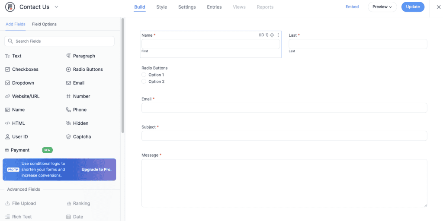Click the left panel scrollbar
The image size is (443, 221).
[122, 76]
